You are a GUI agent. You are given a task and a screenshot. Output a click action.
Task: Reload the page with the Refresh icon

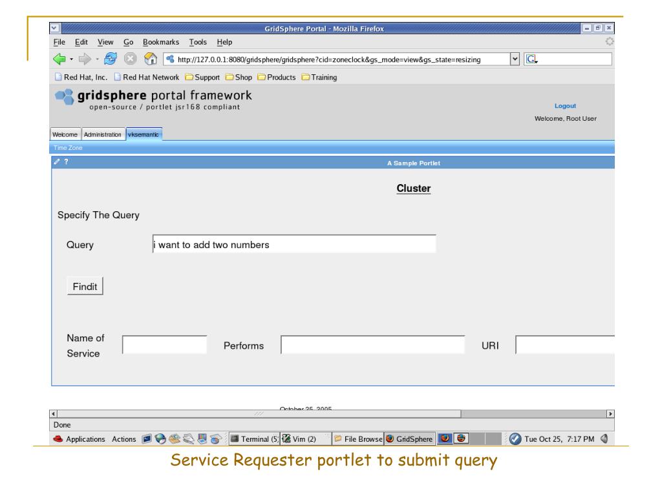pyautogui.click(x=110, y=59)
